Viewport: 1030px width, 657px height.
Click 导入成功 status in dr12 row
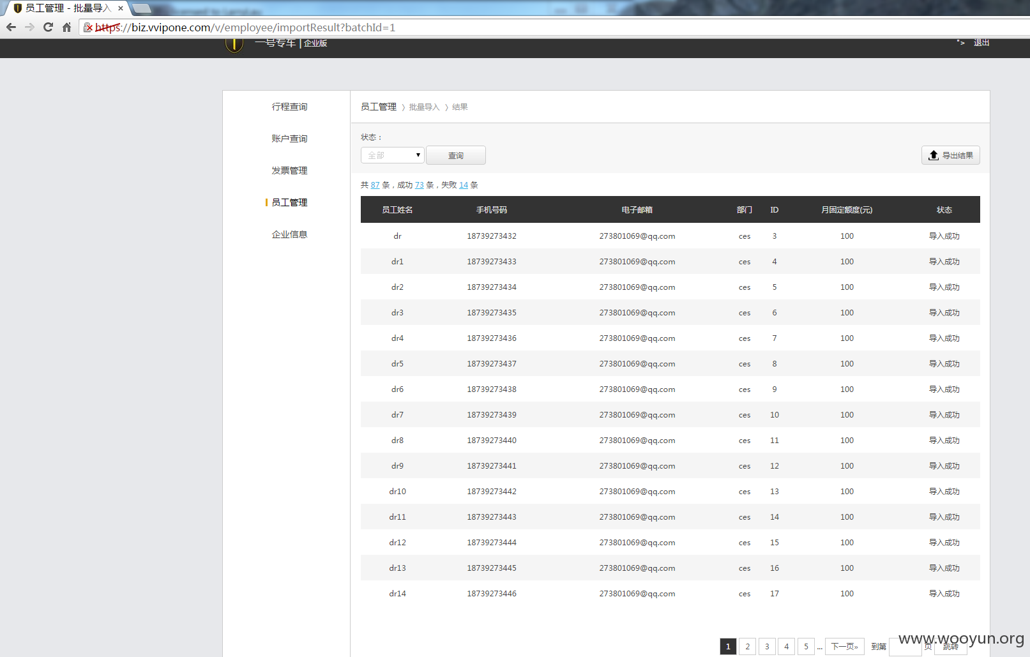944,542
